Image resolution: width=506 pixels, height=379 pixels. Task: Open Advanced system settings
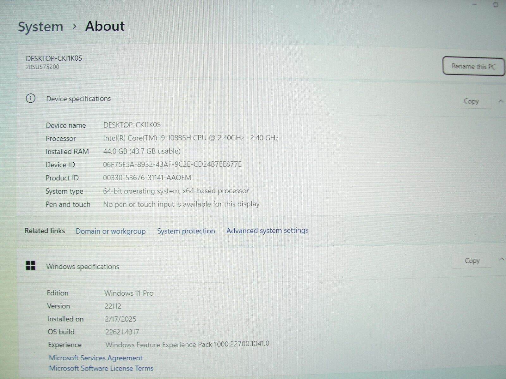click(x=267, y=231)
